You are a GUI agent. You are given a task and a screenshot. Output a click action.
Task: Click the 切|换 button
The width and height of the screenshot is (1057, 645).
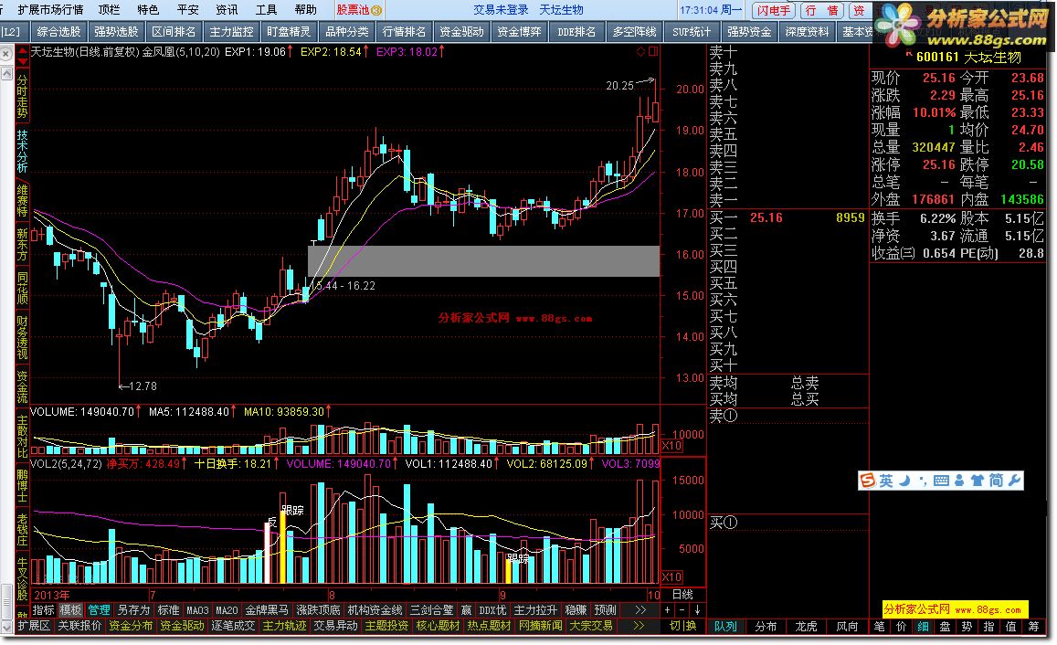tap(682, 625)
